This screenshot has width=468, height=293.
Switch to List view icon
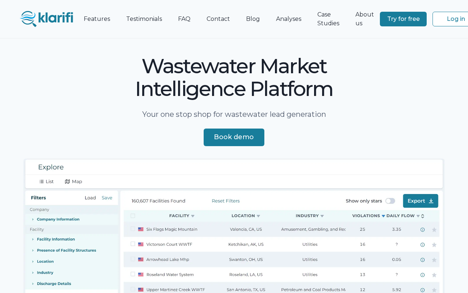41,182
